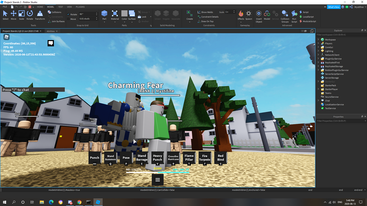Insert a new Part
Viewport: 367px width, 206px height.
pyautogui.click(x=104, y=15)
